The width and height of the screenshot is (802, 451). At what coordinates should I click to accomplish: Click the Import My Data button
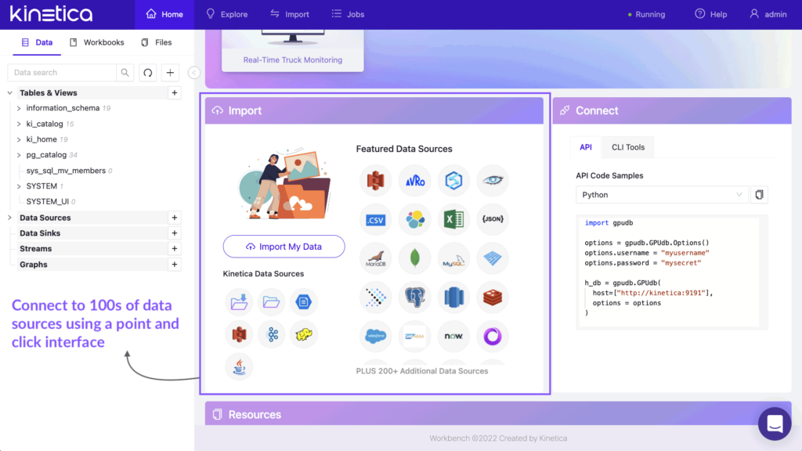[x=284, y=247]
